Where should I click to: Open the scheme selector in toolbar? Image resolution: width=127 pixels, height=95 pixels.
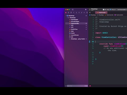[106, 9]
